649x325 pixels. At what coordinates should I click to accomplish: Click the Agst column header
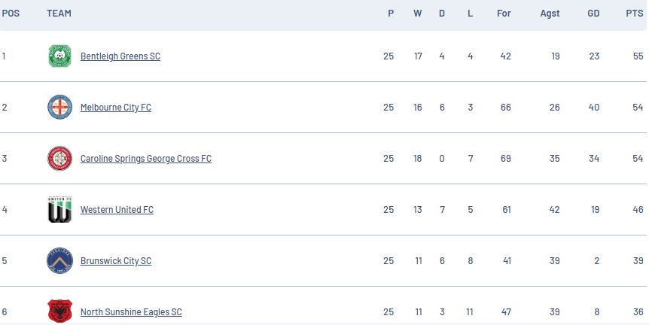[x=550, y=14]
